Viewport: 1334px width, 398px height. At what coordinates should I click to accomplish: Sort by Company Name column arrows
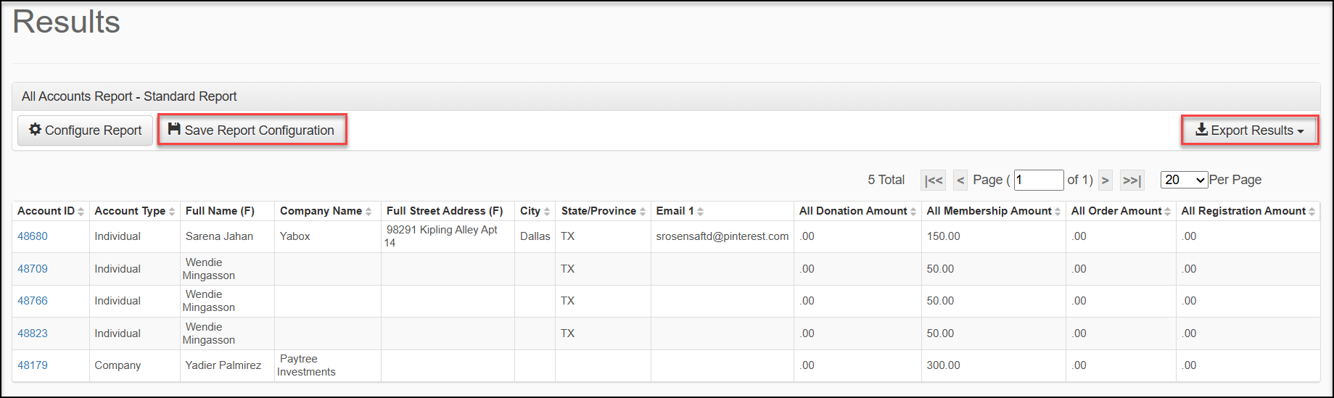point(369,212)
